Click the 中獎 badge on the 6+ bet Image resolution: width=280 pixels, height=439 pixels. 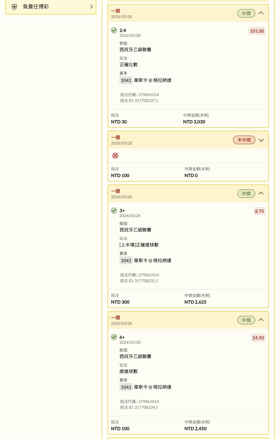click(246, 320)
